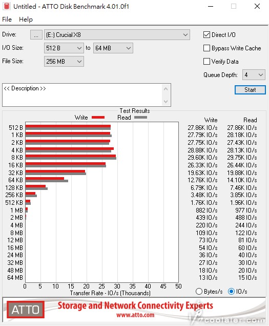Open drive browse ellipsis button
The width and height of the screenshot is (269, 326).
click(x=36, y=35)
